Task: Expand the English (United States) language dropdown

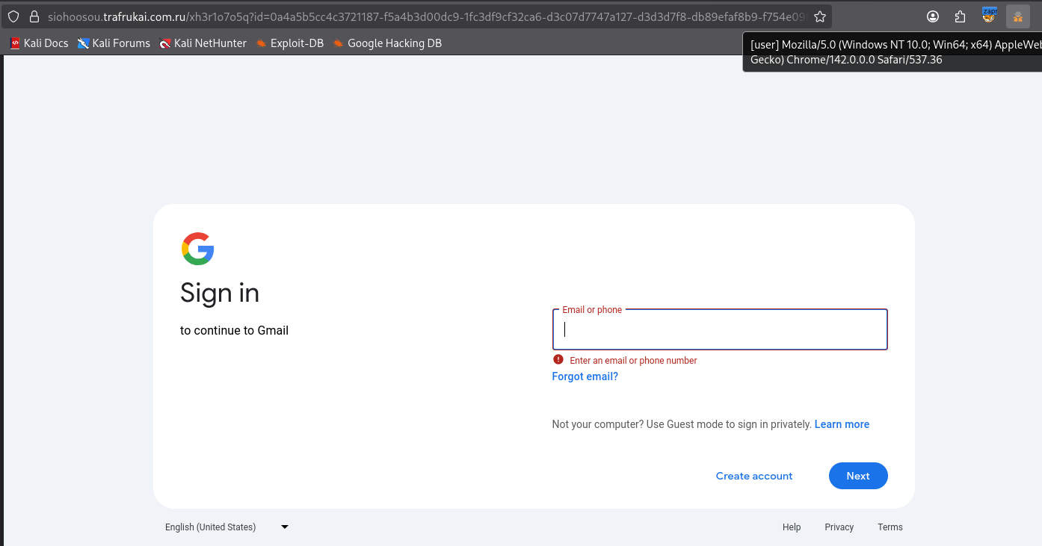Action: pyautogui.click(x=227, y=527)
